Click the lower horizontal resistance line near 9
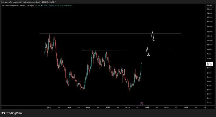 (126, 50)
